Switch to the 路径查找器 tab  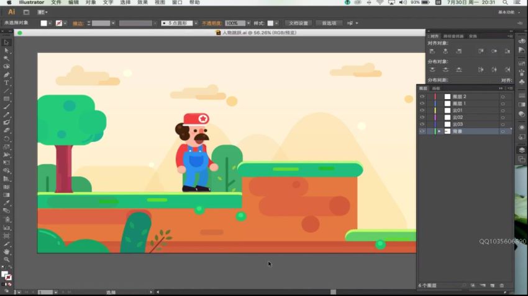click(453, 36)
